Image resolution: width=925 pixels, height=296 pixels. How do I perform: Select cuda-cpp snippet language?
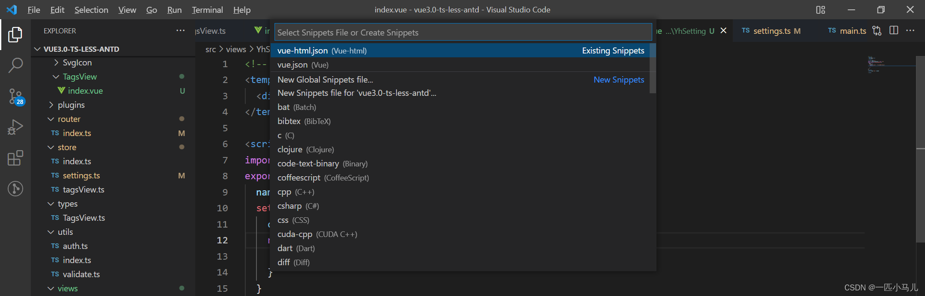[x=461, y=234]
